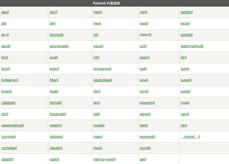Click the memoryview() link
Image resolution: width=229 pixels, height=164 pixels.
105,159
